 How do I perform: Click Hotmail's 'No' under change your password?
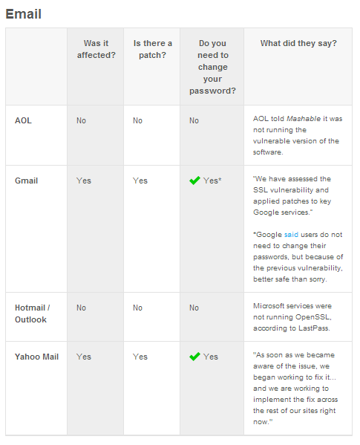click(194, 308)
